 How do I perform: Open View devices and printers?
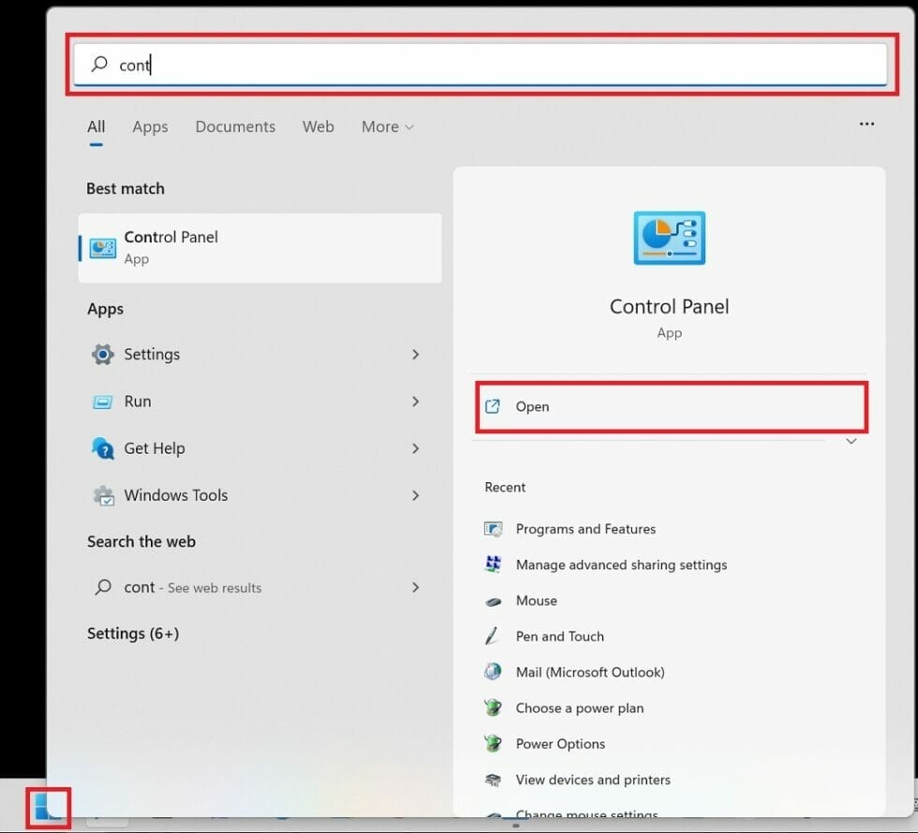point(593,779)
